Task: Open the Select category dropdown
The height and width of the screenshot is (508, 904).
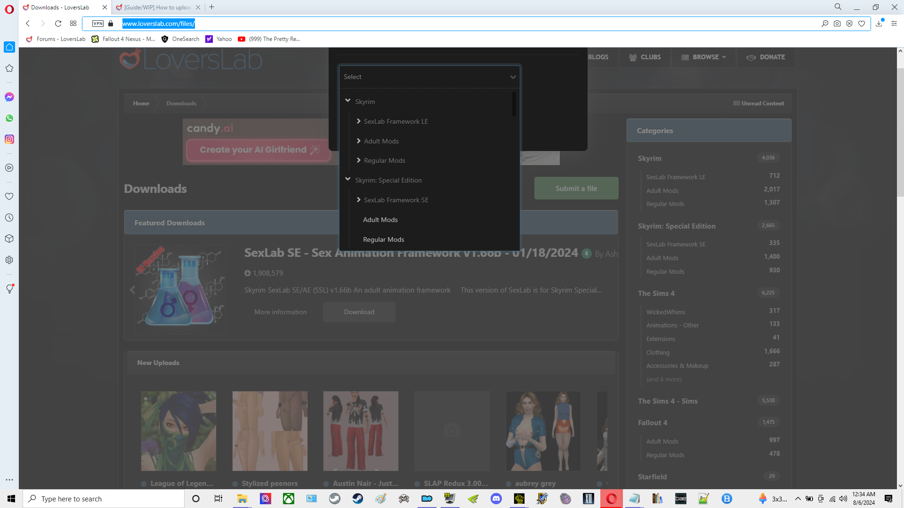Action: pos(429,77)
